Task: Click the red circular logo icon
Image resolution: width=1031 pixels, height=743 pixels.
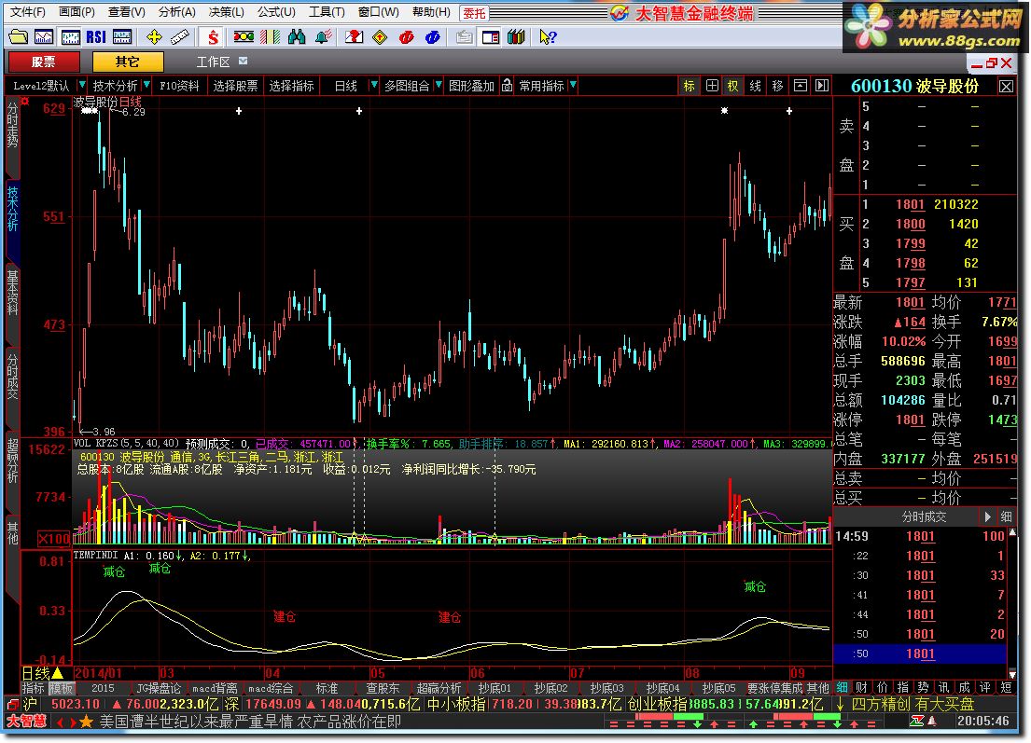Action: point(407,37)
